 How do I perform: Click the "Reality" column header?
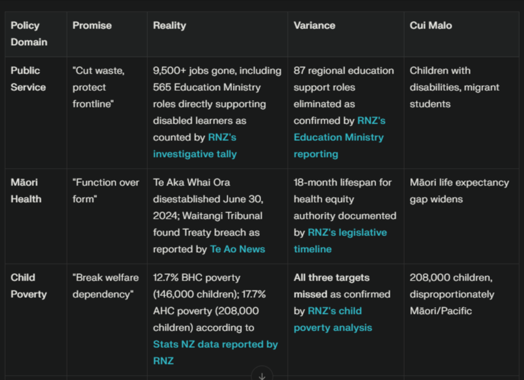coord(170,25)
